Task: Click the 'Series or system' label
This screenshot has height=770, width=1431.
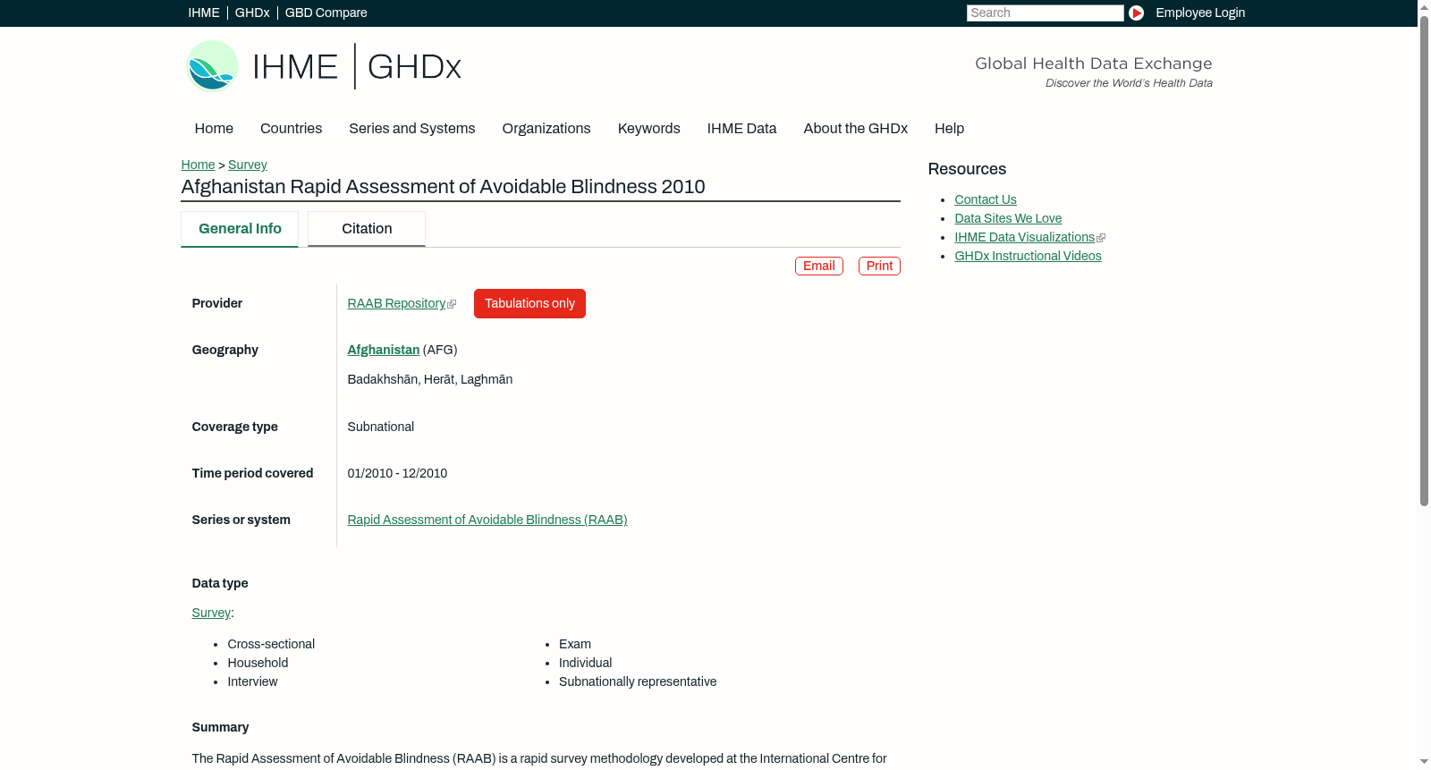Action: coord(241,520)
